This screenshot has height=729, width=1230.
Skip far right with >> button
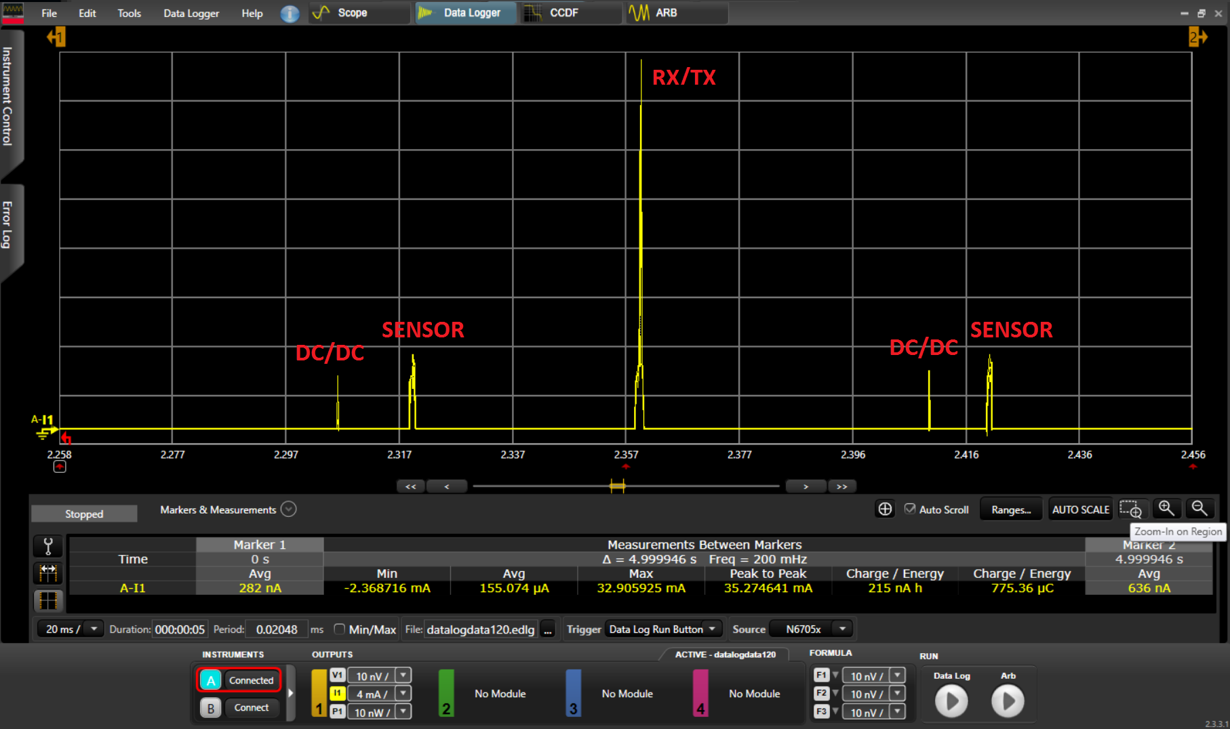coord(841,486)
